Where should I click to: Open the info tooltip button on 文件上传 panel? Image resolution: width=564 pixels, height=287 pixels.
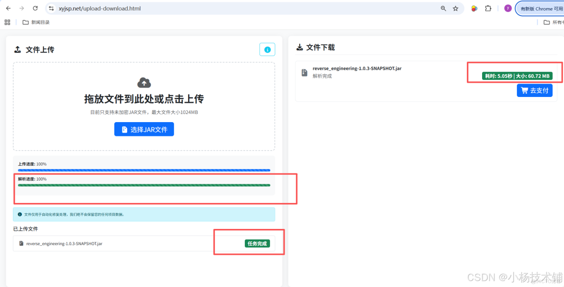pos(267,49)
